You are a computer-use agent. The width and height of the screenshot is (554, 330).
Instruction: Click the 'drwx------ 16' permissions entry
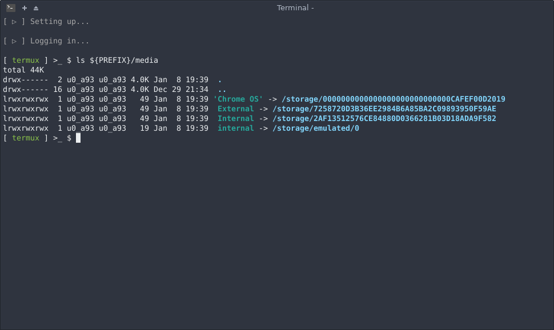pyautogui.click(x=33, y=90)
